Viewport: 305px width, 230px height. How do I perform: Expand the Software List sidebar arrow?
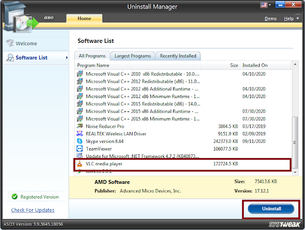67,58
